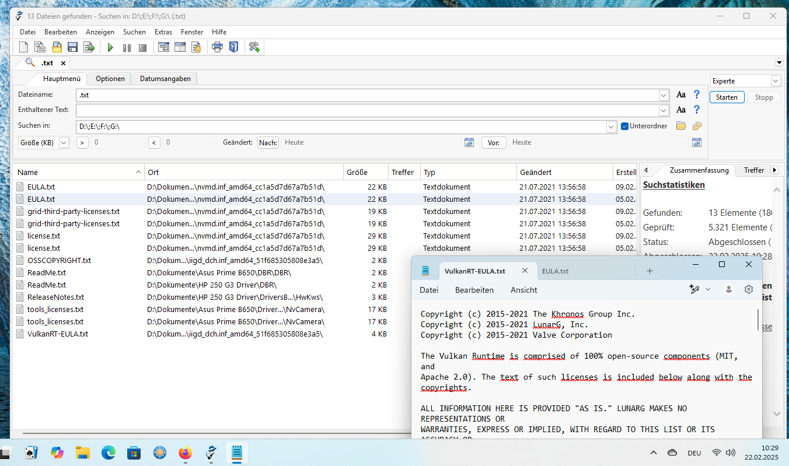Toggle case sensitivity Aa for Enthaltener Text
This screenshot has height=466, width=789.
coord(680,110)
